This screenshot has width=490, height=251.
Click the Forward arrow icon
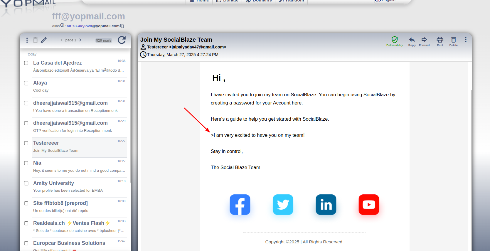point(424,40)
